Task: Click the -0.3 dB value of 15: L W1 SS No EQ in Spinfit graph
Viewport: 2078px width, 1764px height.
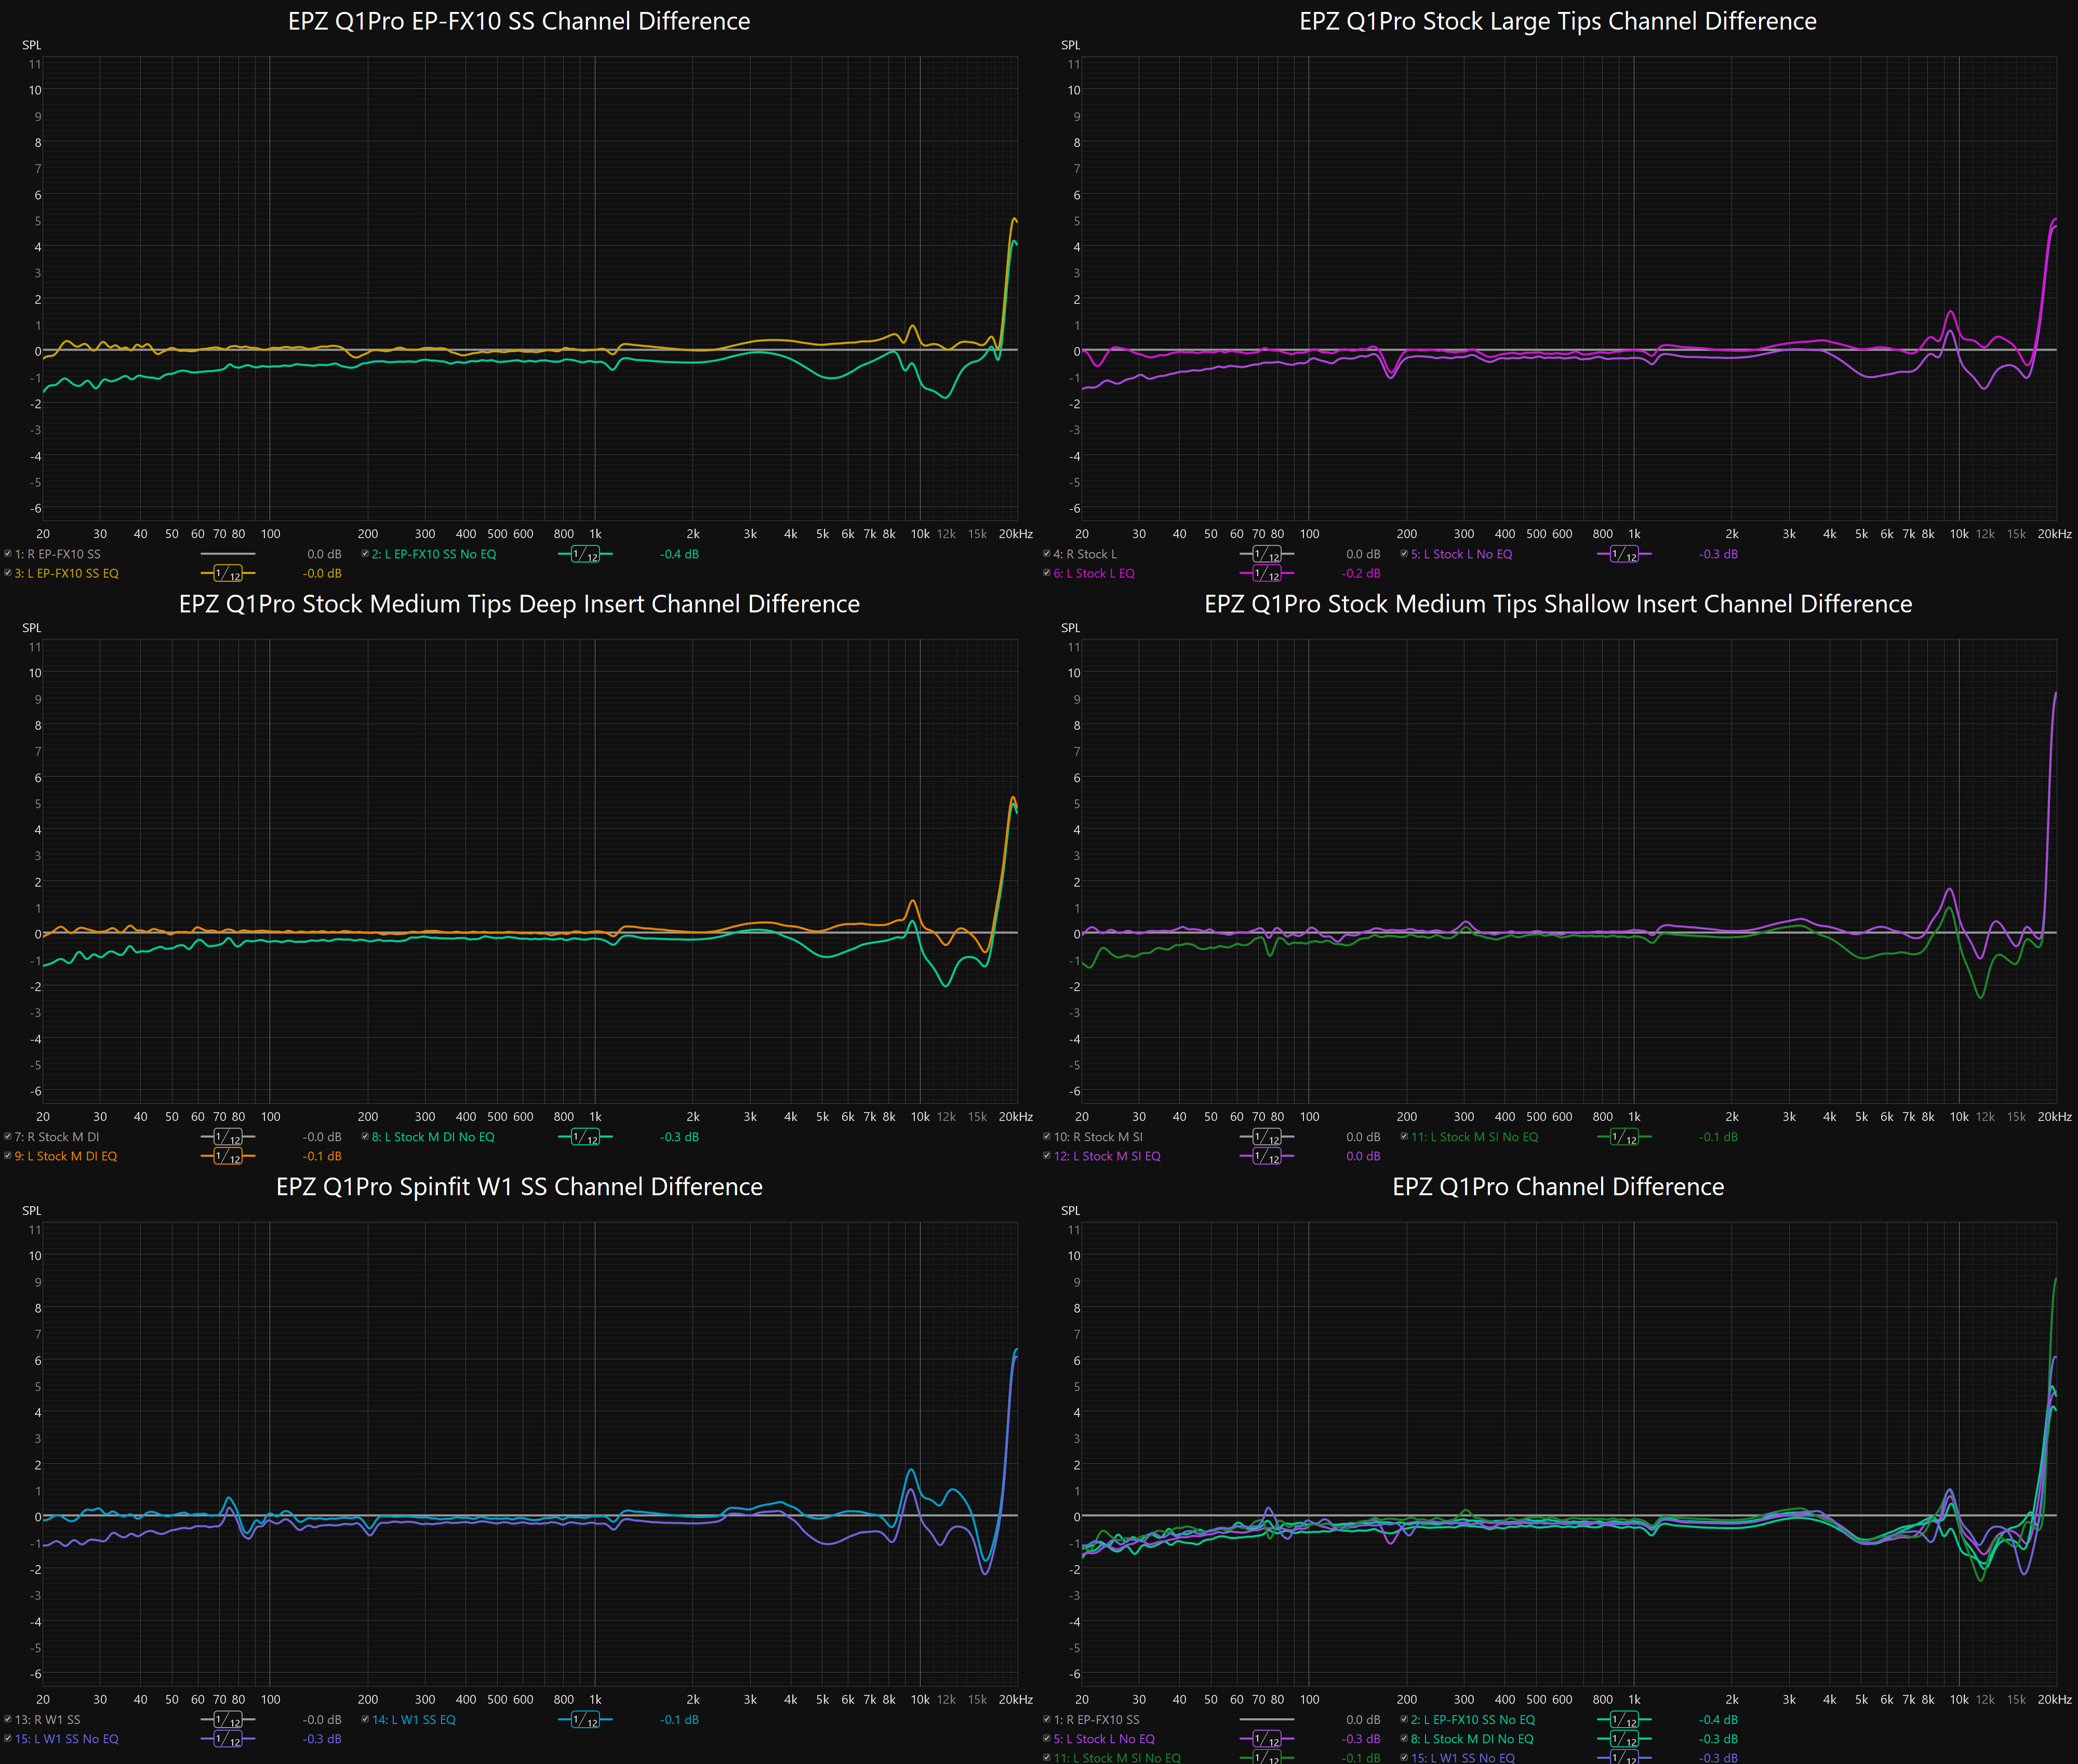Action: pyautogui.click(x=322, y=1739)
